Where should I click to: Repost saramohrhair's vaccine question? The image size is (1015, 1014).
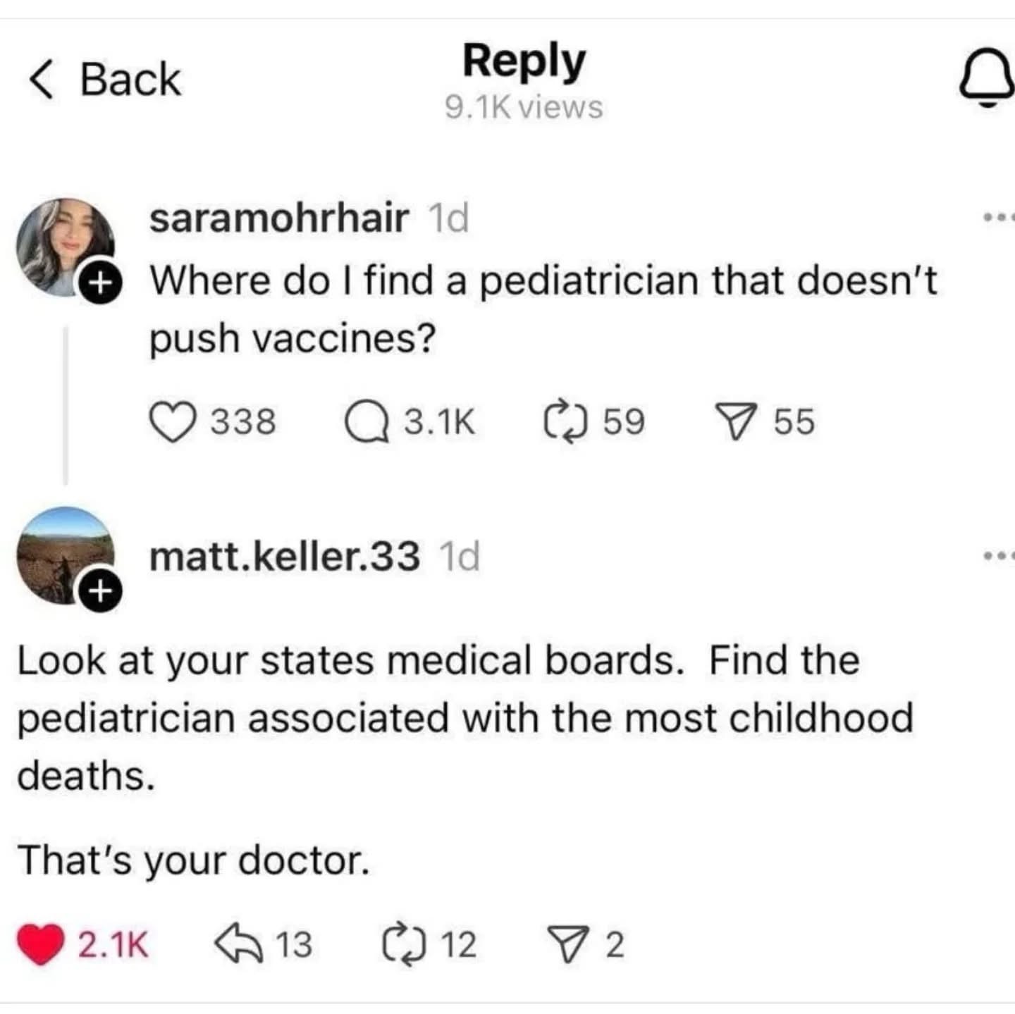(x=565, y=421)
